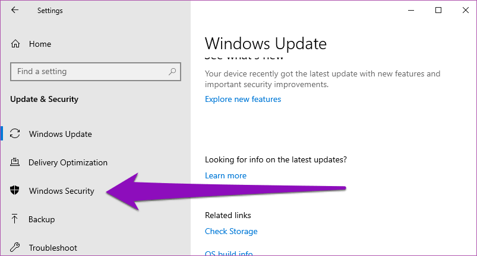This screenshot has width=477, height=256.
Task: Click the Home house icon
Action: pyautogui.click(x=15, y=44)
